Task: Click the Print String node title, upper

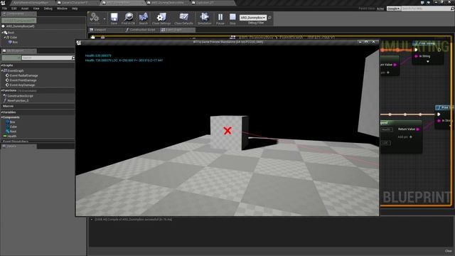Action: tap(427, 43)
